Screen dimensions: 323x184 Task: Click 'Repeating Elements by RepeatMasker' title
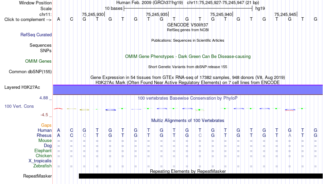[188, 171]
